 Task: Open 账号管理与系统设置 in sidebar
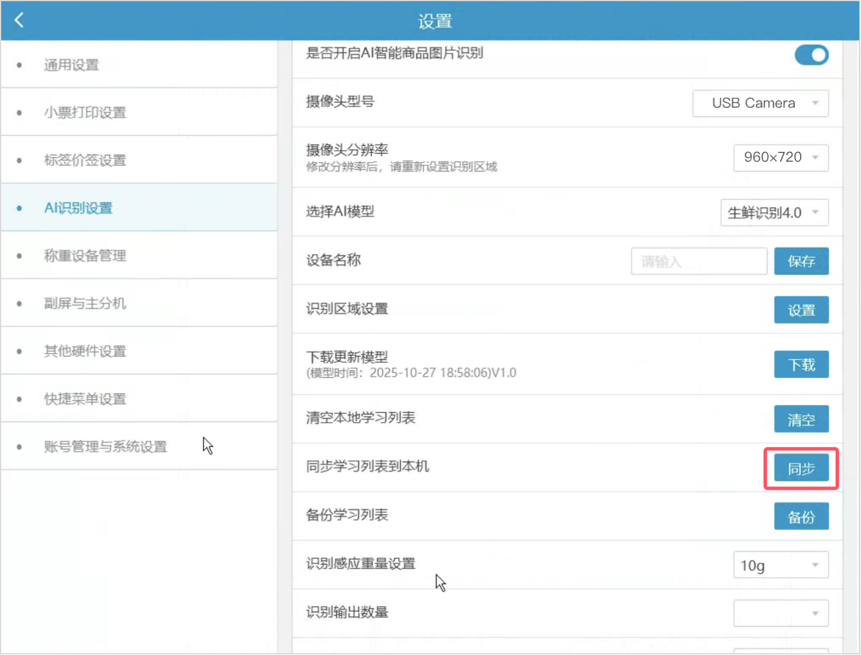point(139,446)
